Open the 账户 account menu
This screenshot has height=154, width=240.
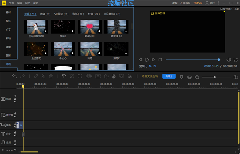[x=210, y=3]
